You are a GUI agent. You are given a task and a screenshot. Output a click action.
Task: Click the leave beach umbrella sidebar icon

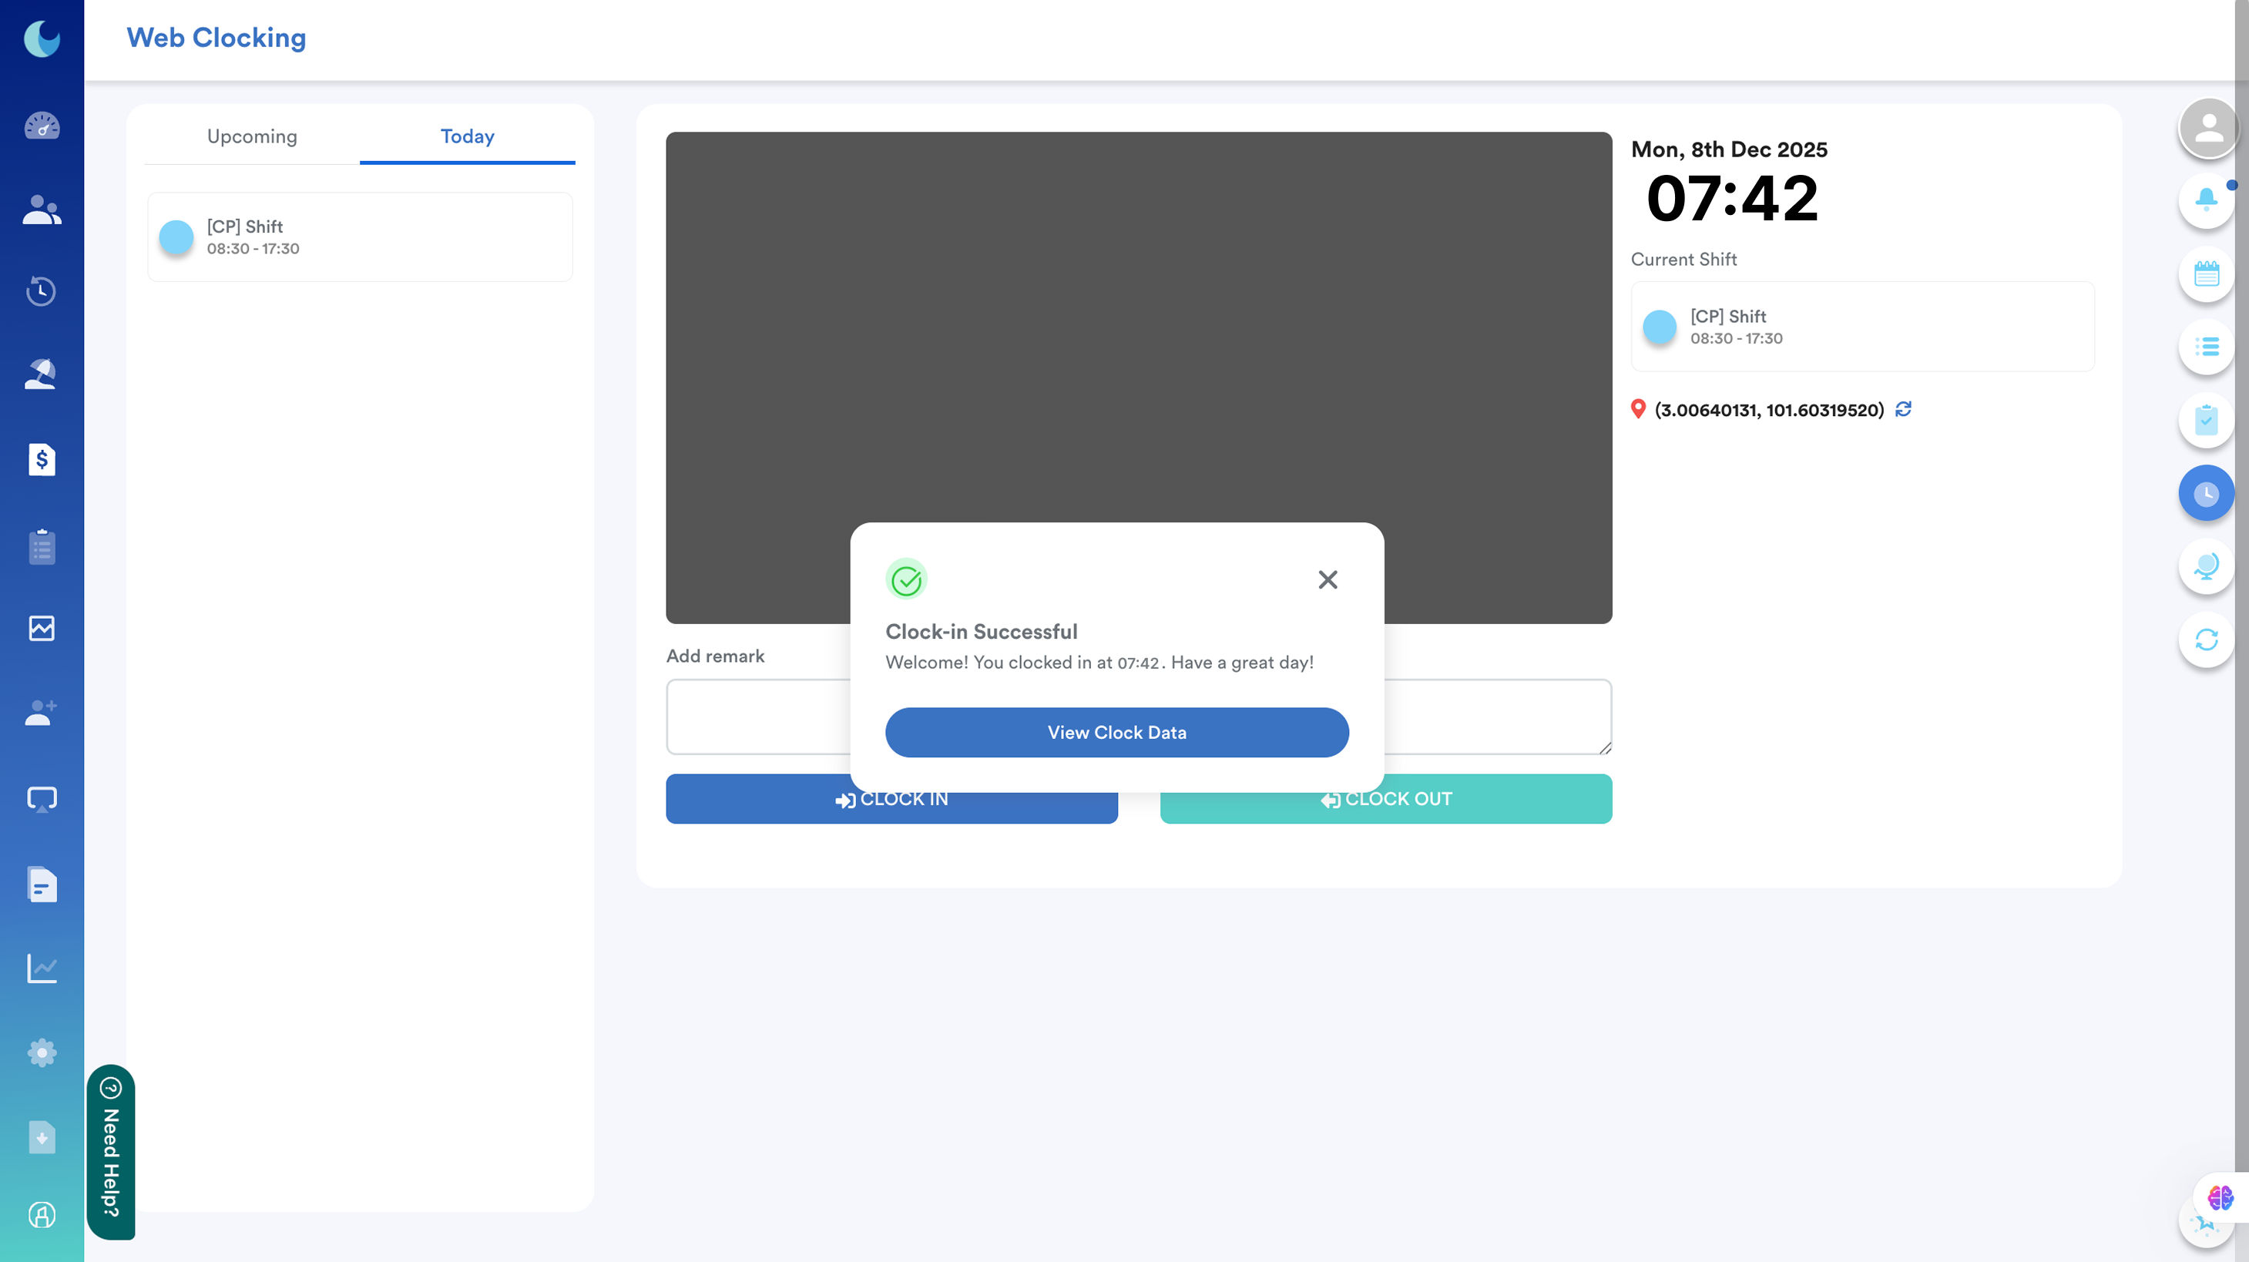41,374
